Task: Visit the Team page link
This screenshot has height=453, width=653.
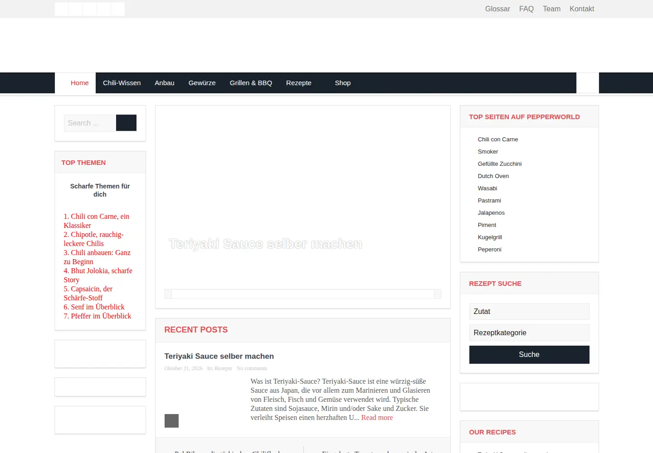Action: [551, 9]
